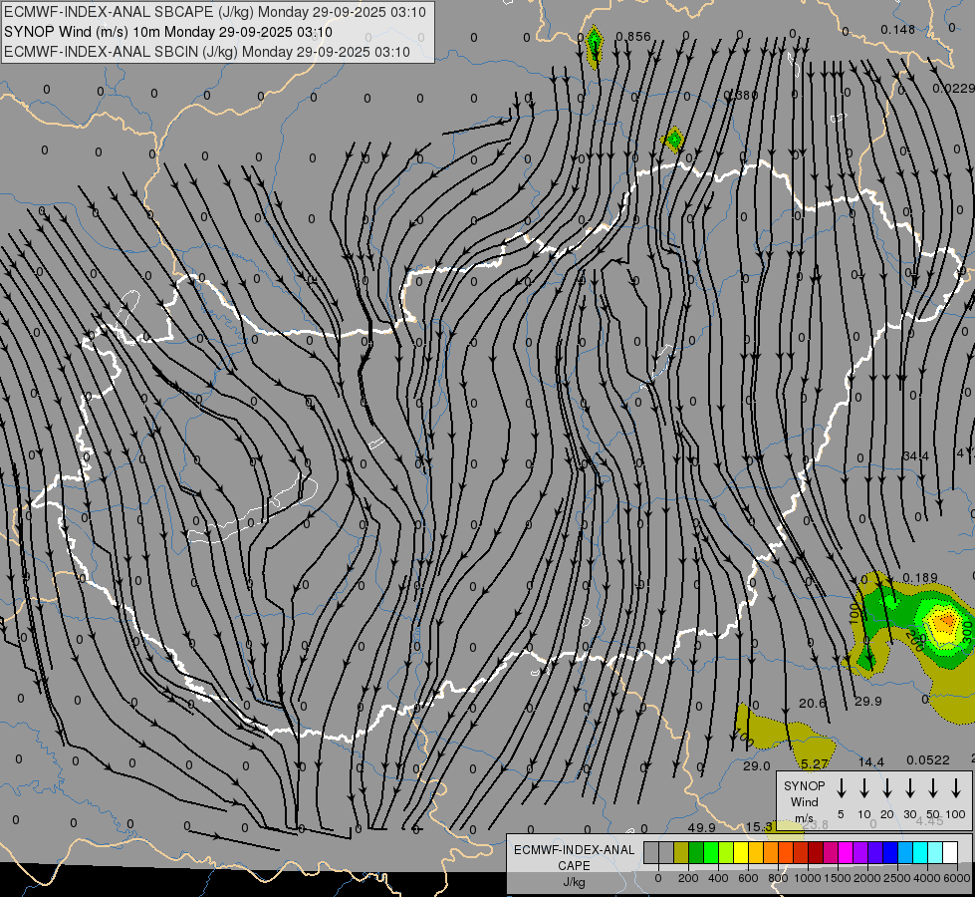This screenshot has width=975, height=897.
Task: Click the 2500 tick label on the CAPE scale
Action: pos(897,878)
